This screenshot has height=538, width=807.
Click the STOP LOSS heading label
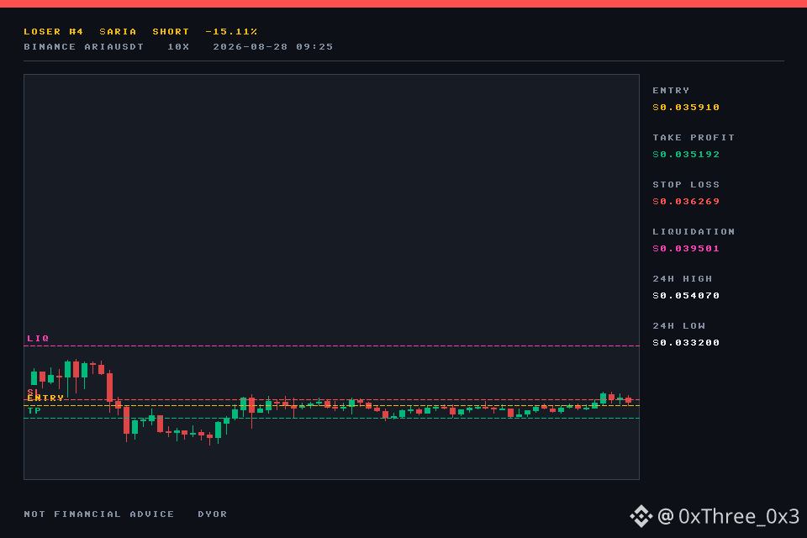tap(686, 185)
